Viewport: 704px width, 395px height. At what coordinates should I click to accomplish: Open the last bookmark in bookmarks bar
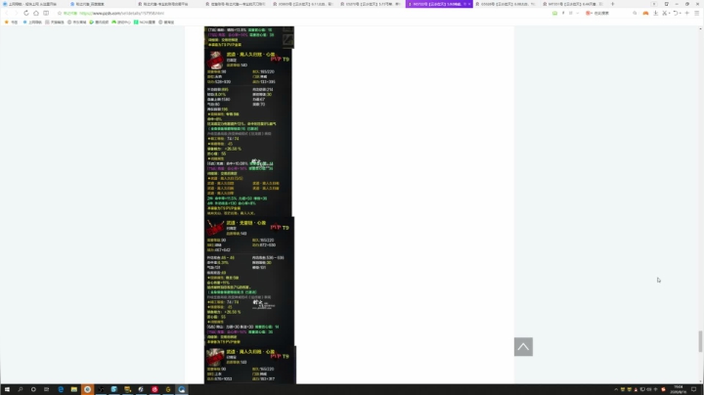pyautogui.click(x=166, y=22)
